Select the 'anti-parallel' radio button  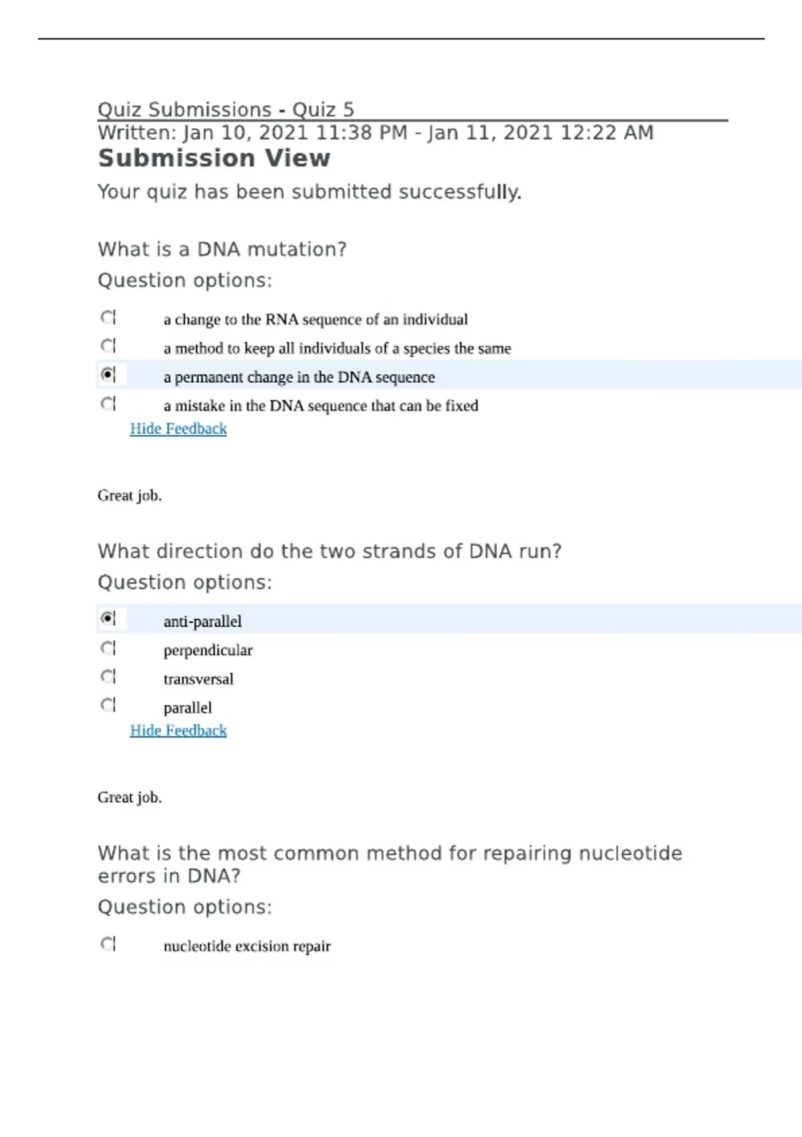point(108,619)
